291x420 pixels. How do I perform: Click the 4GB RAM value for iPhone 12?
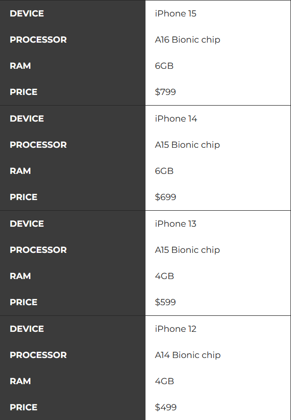[164, 381]
